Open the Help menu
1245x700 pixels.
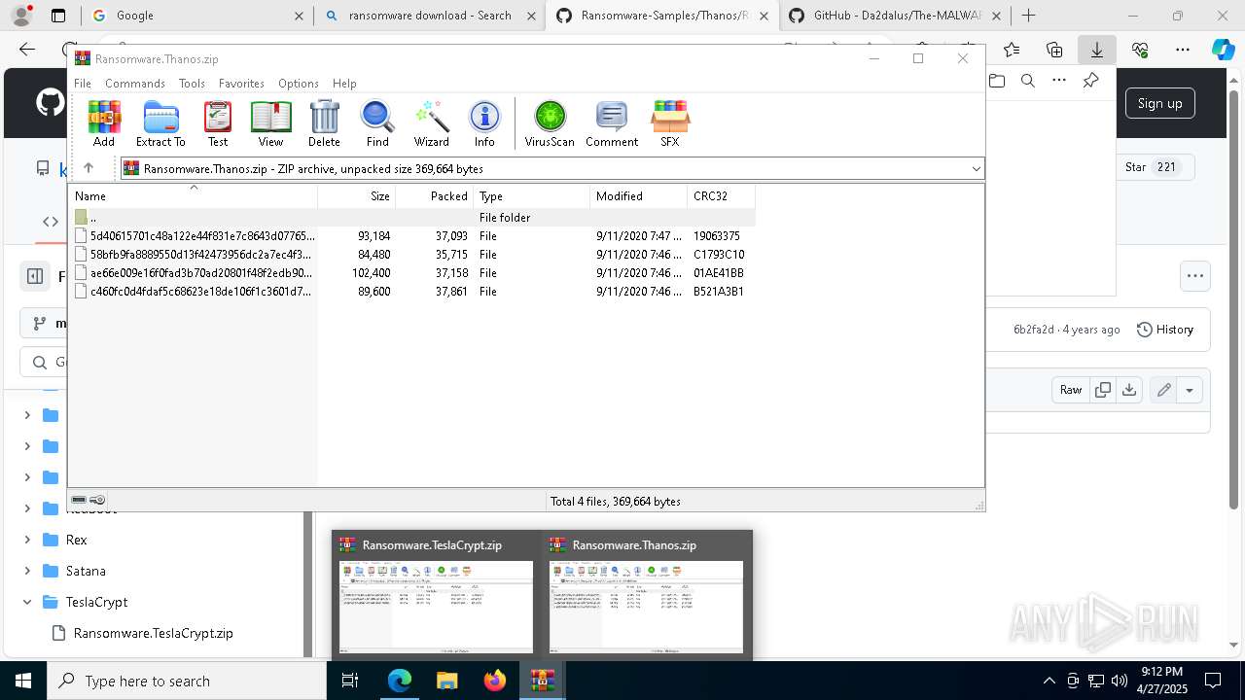click(344, 84)
